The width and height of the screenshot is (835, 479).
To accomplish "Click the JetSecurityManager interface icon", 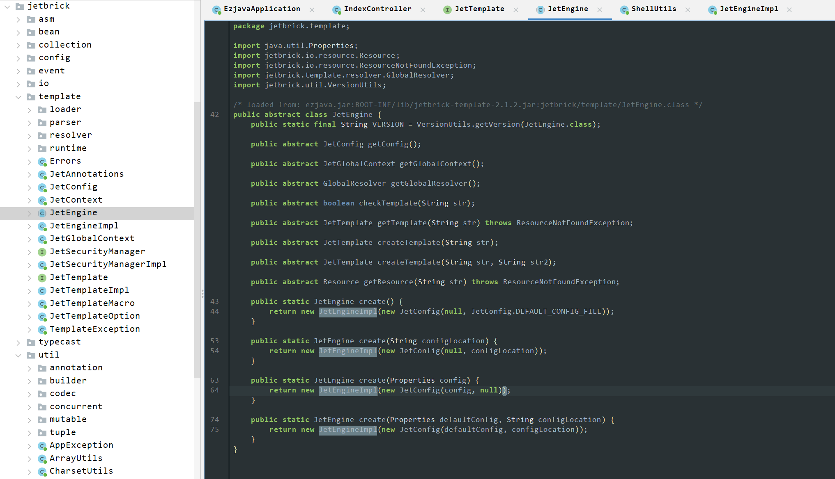I will pyautogui.click(x=42, y=252).
